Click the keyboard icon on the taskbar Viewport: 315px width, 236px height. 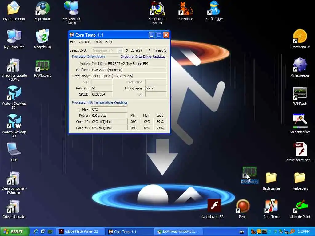pos(242,232)
